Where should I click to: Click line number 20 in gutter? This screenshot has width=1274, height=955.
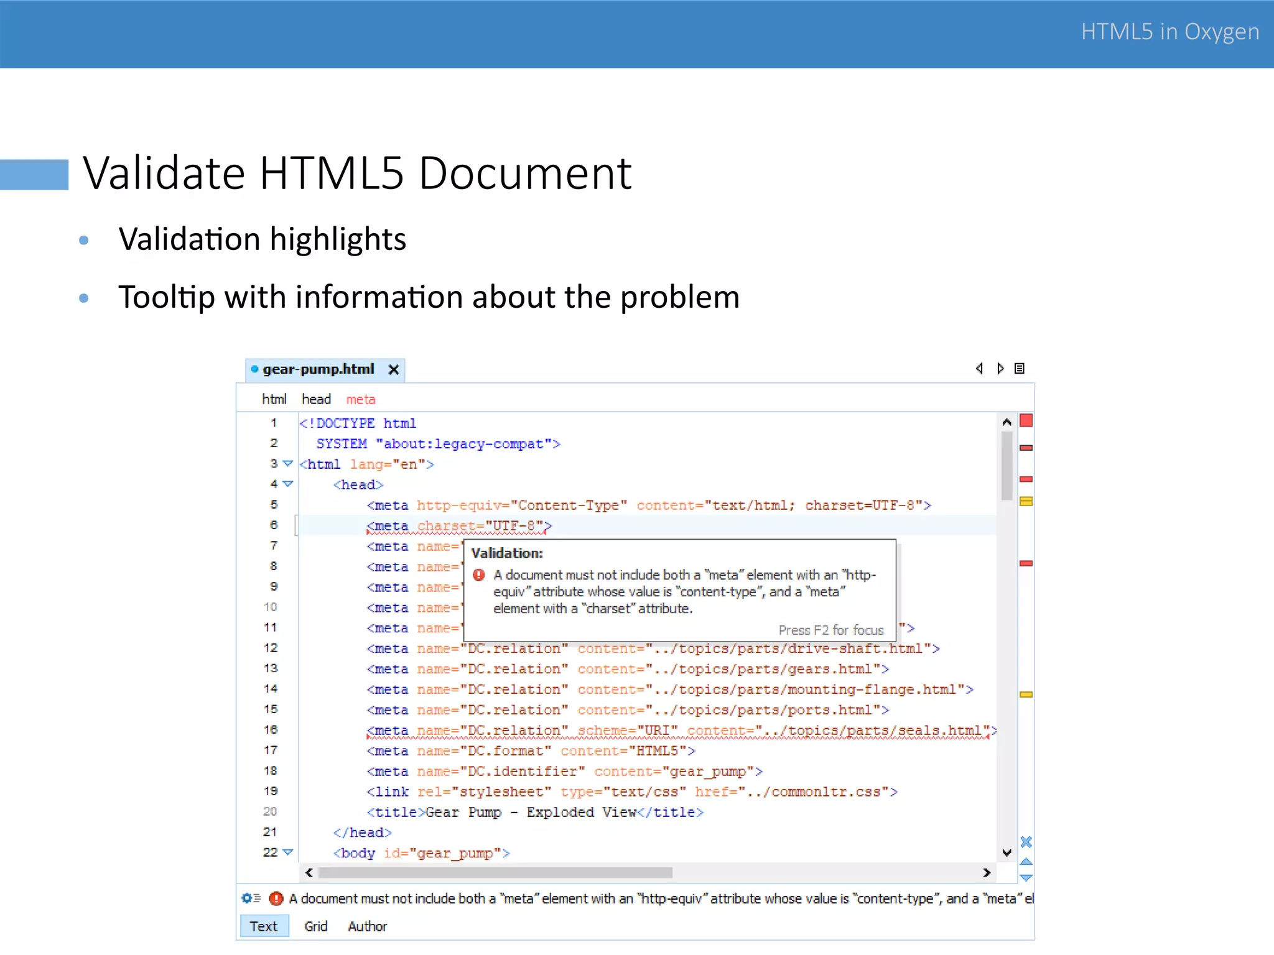pyautogui.click(x=270, y=811)
